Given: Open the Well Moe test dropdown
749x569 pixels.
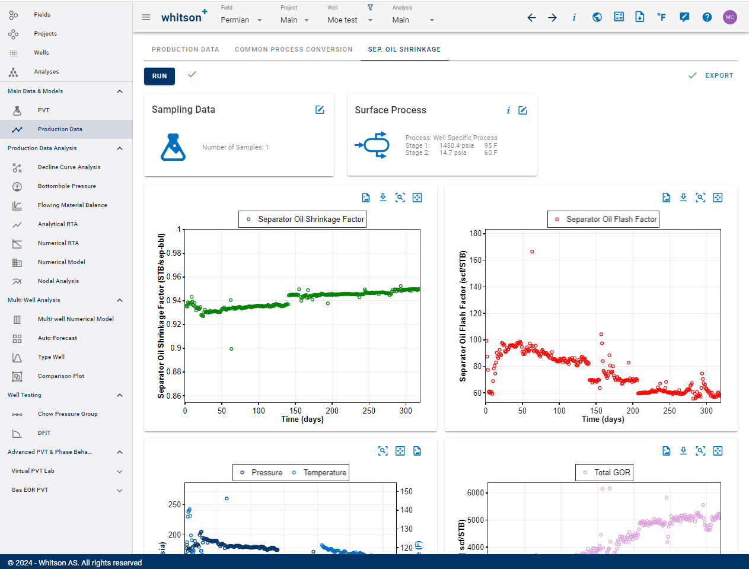Looking at the screenshot, I should [350, 20].
